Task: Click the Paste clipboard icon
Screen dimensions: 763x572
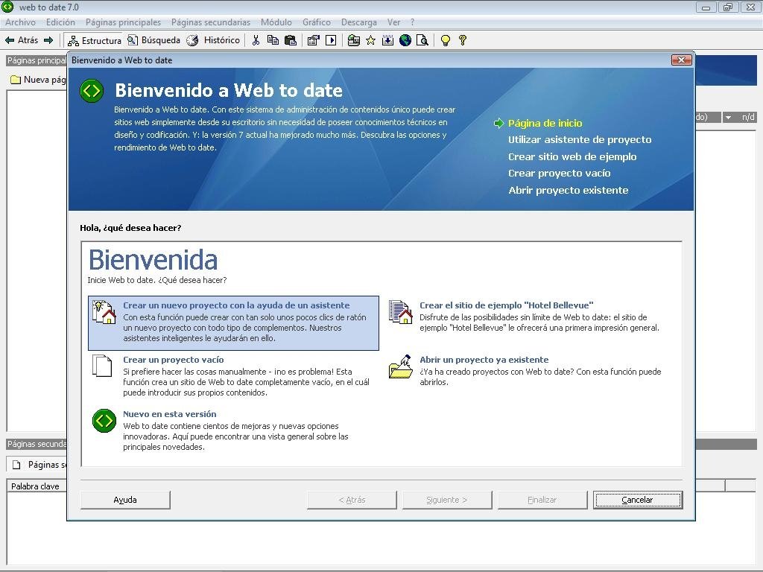Action: (x=291, y=40)
